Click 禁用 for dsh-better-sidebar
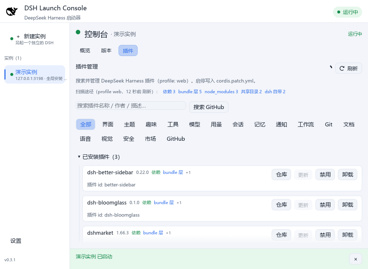Viewport: 368px width, 269px height. coord(325,175)
